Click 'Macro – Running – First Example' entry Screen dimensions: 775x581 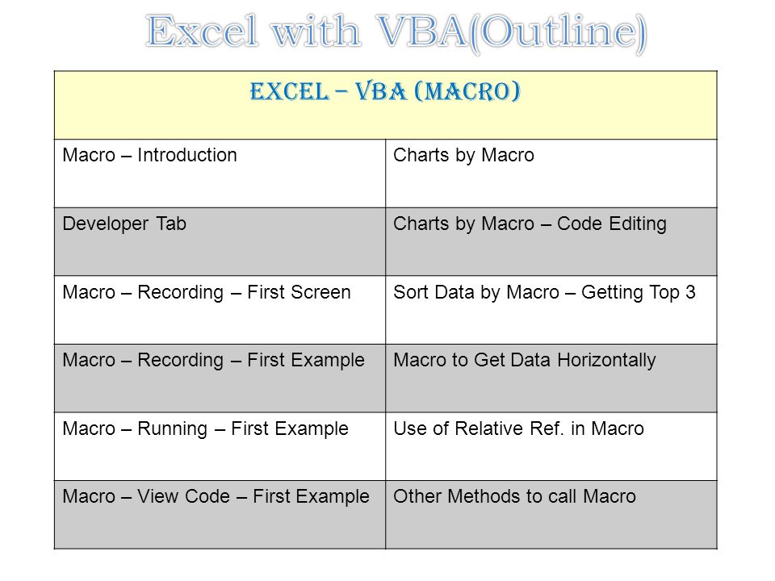(x=206, y=428)
